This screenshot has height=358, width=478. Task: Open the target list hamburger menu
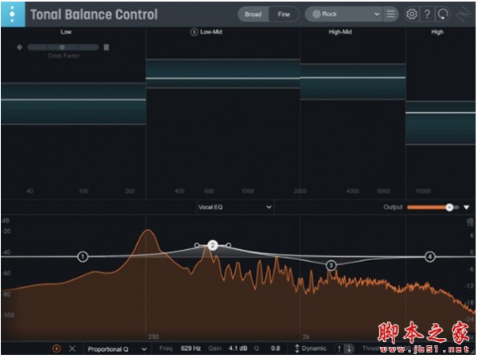pos(391,14)
